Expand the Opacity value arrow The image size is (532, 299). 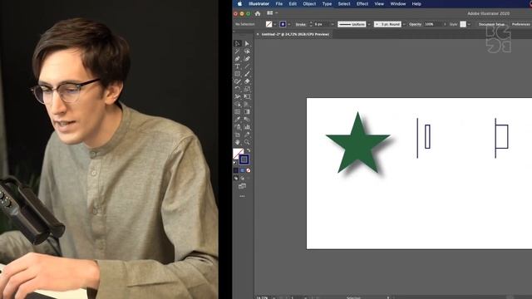(x=445, y=24)
